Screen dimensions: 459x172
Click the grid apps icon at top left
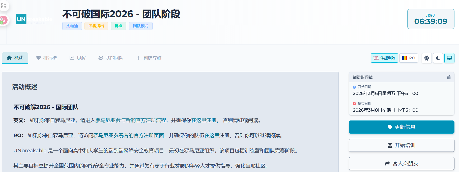click(4, 6)
